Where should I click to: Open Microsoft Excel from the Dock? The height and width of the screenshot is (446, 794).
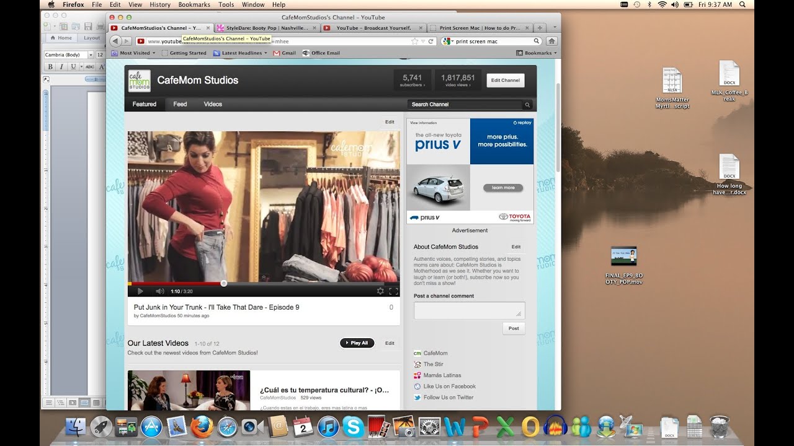click(x=506, y=427)
